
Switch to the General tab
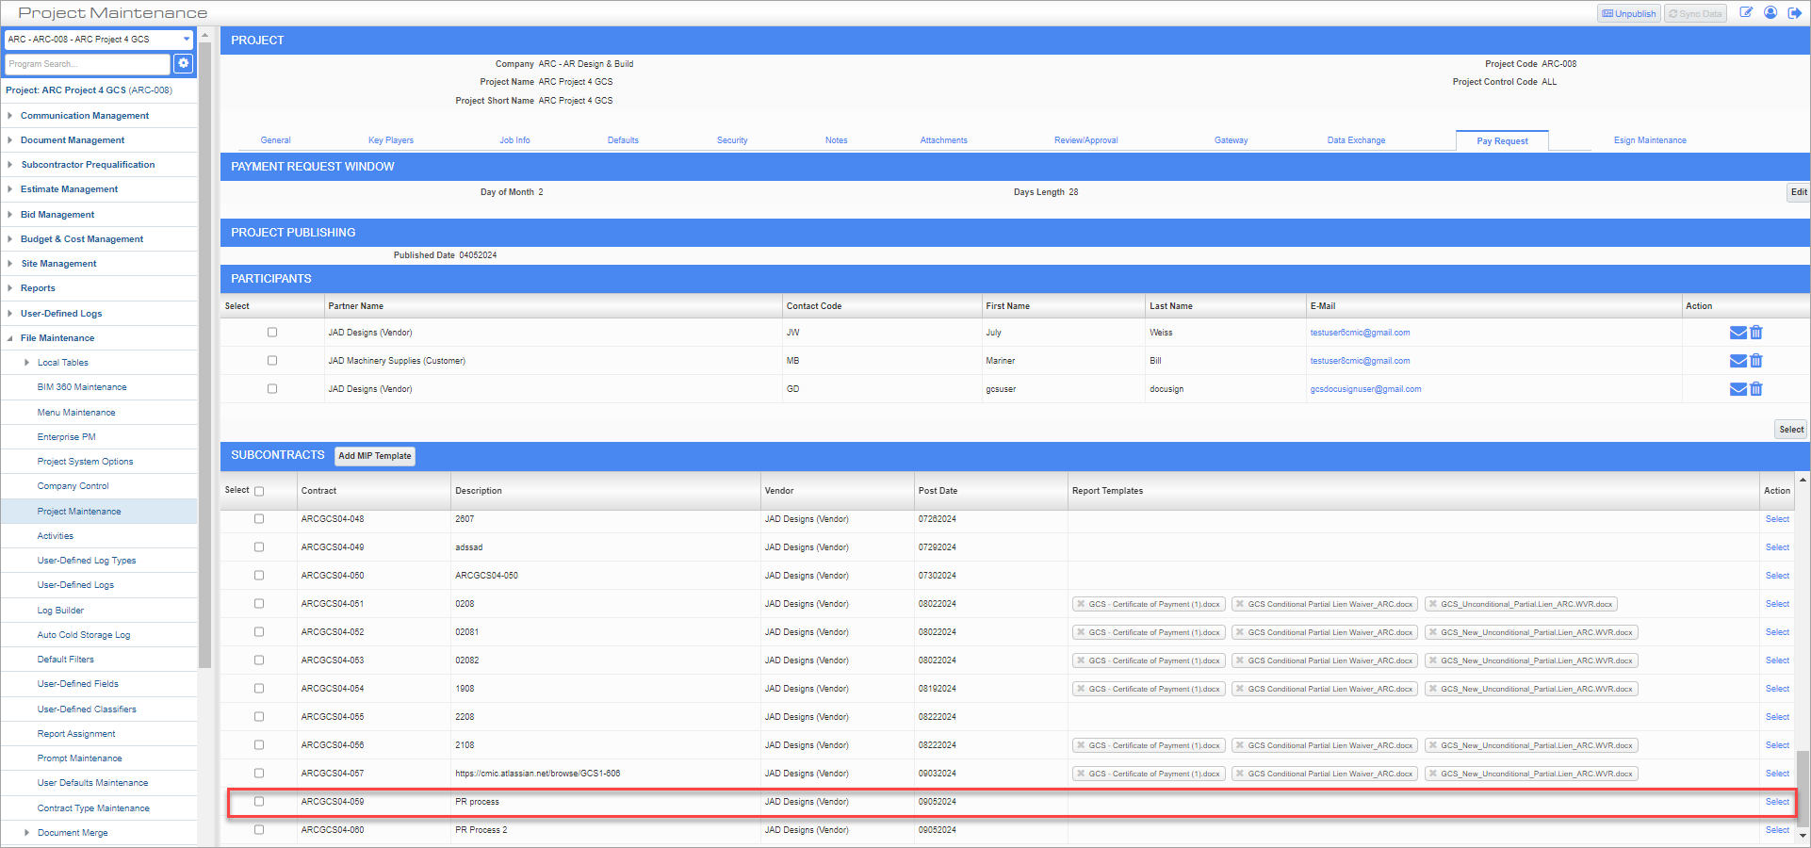point(275,140)
